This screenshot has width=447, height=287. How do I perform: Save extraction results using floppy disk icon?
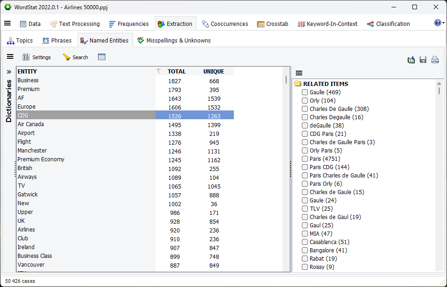[x=423, y=60]
